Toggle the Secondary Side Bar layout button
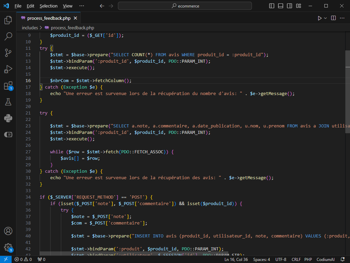 (290, 6)
